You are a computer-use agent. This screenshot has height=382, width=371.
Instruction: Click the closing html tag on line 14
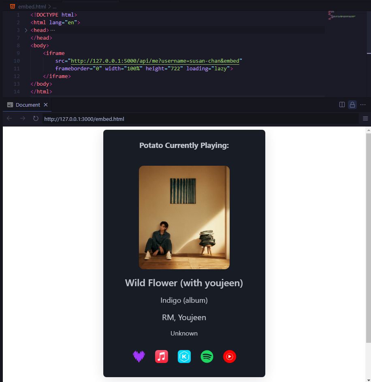(41, 92)
